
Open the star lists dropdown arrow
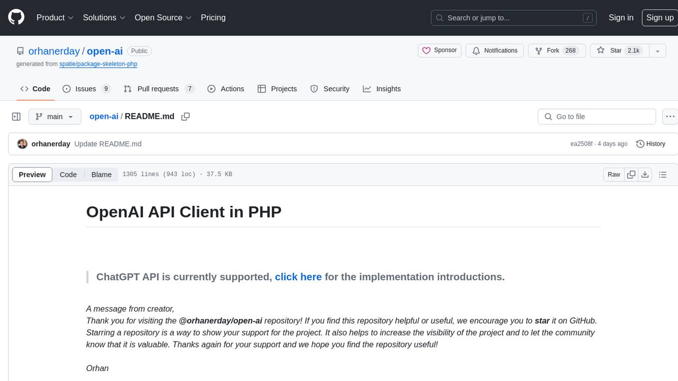(x=658, y=51)
